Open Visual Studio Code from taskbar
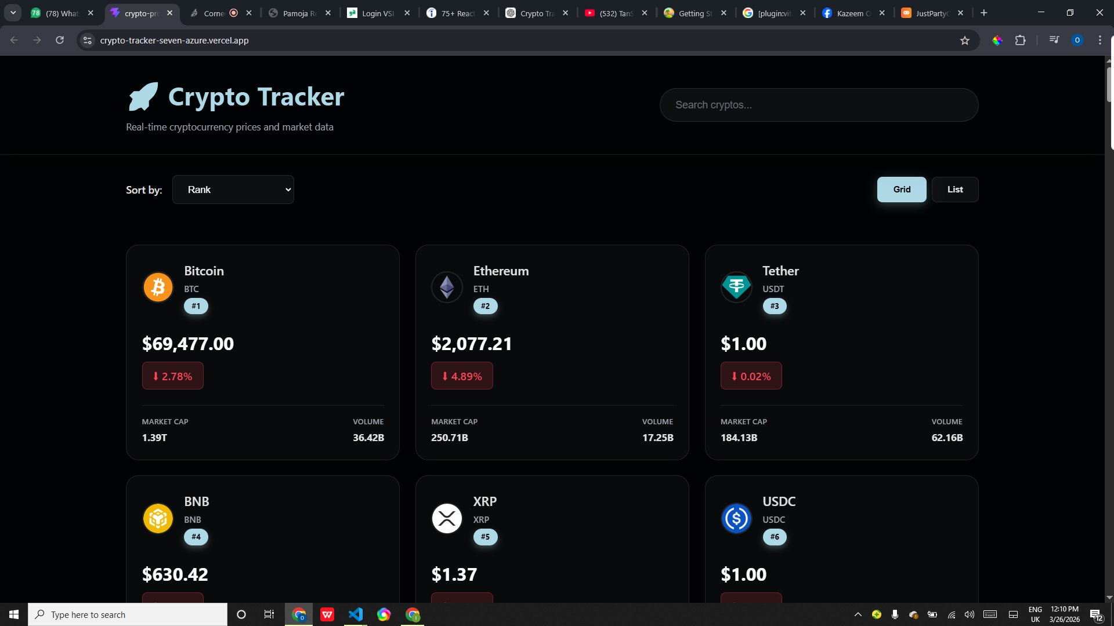 click(x=355, y=614)
